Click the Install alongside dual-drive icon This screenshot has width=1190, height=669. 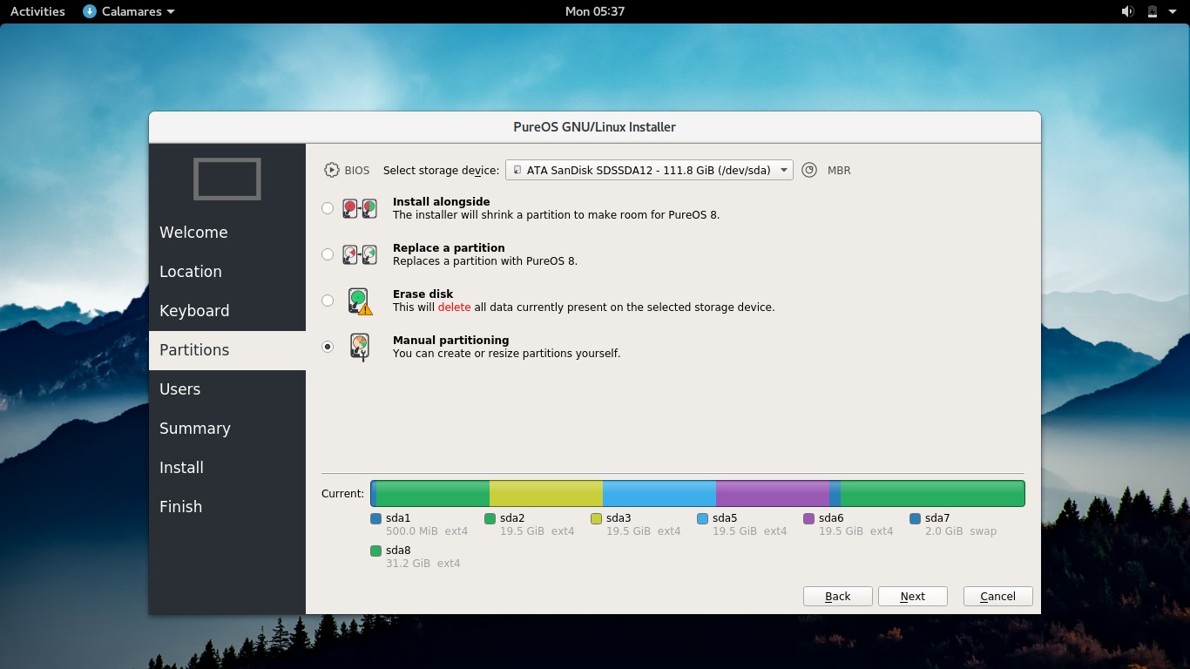[357, 207]
